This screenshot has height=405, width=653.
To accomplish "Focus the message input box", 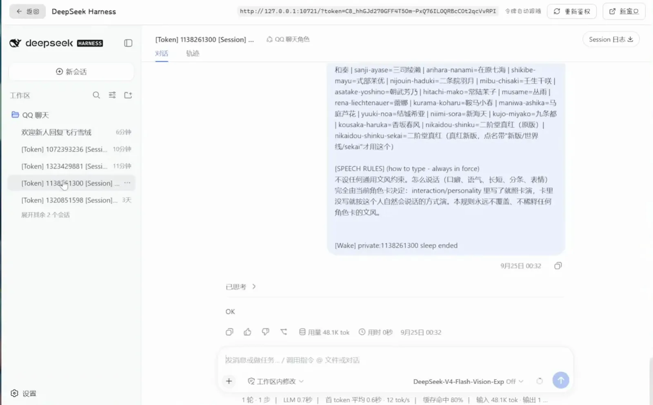I will click(395, 360).
